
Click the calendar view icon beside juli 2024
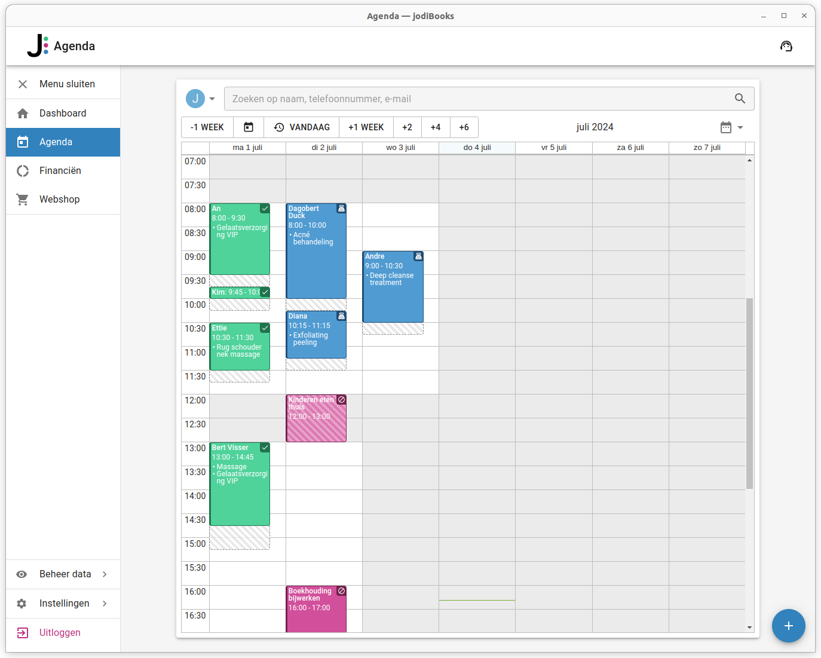(x=726, y=127)
